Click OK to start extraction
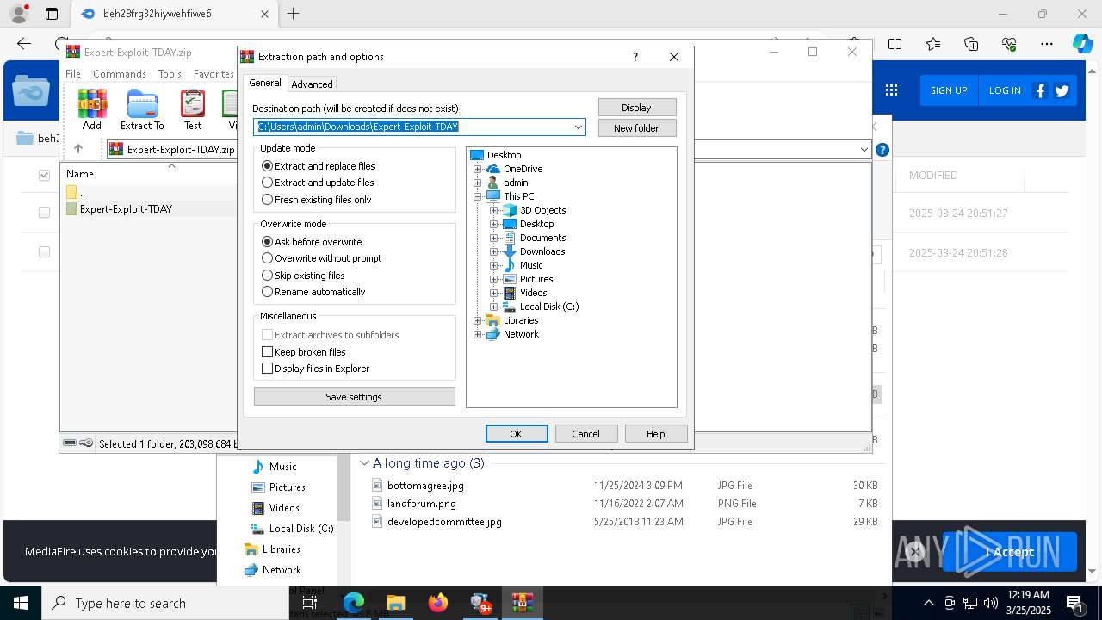Viewport: 1102px width, 620px height. pos(517,434)
